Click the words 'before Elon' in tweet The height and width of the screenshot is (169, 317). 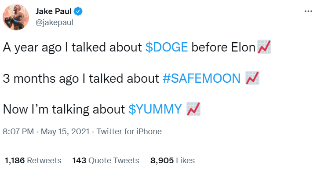tap(224, 48)
